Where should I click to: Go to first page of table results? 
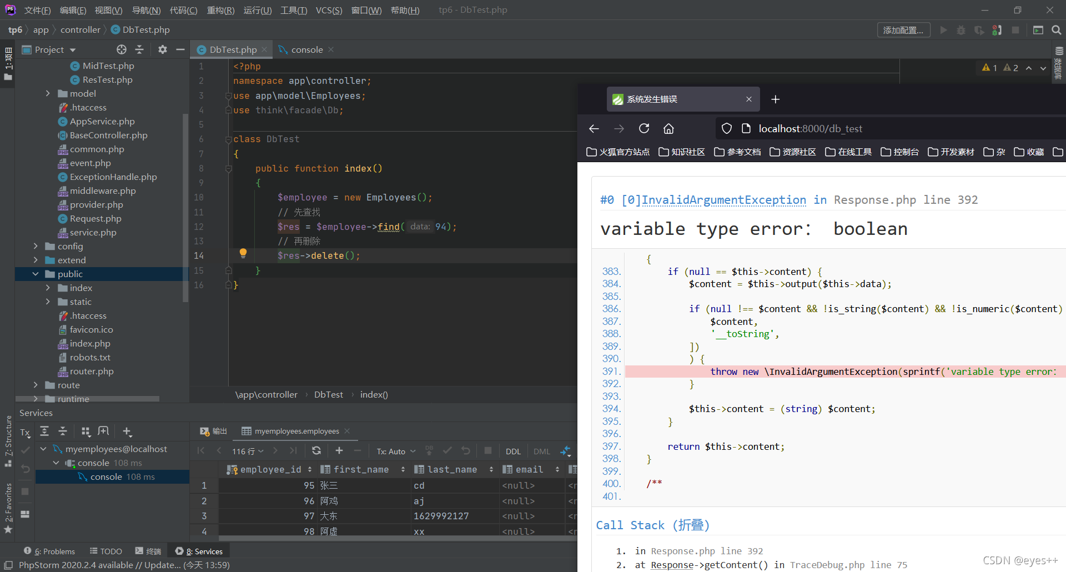(201, 451)
